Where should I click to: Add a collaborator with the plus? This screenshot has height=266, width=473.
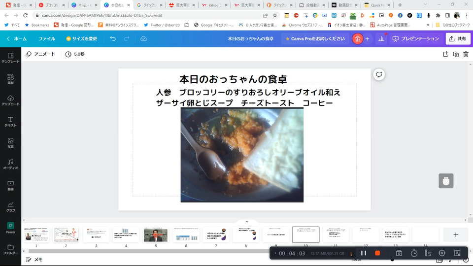pyautogui.click(x=367, y=38)
